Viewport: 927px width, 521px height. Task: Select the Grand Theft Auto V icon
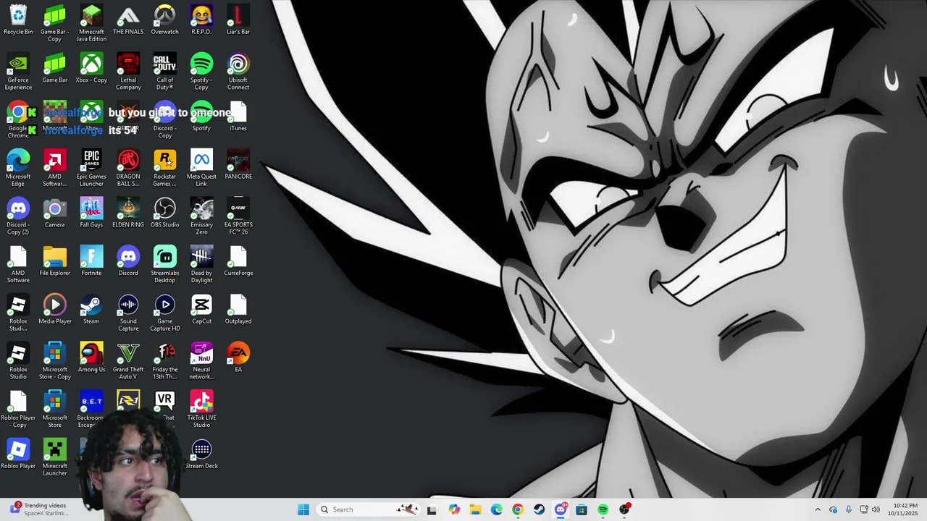point(128,361)
